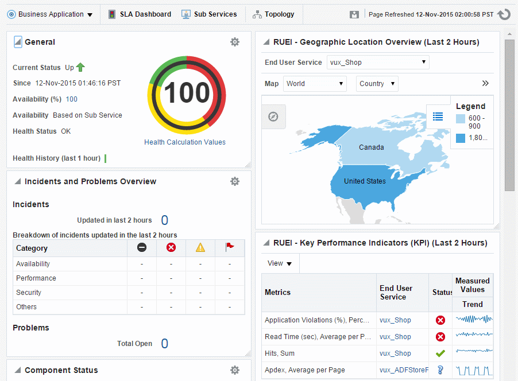
Task: Click the Sub Services monitor icon
Action: [x=186, y=14]
